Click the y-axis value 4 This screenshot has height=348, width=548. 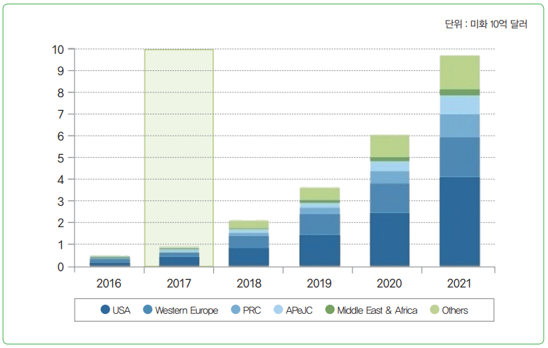(61, 180)
